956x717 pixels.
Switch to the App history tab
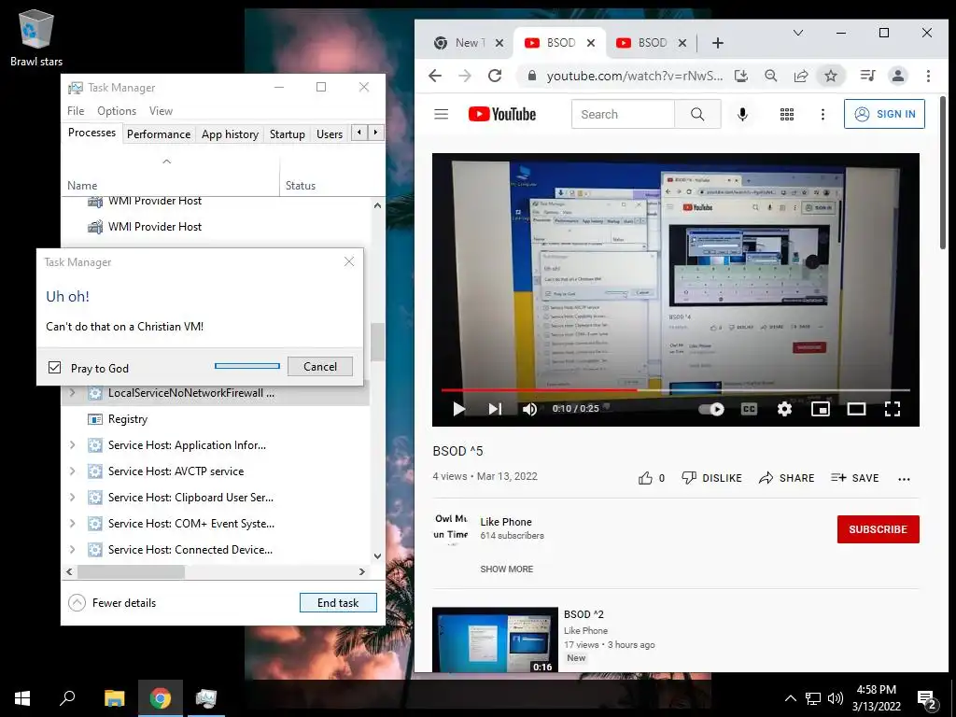point(230,134)
